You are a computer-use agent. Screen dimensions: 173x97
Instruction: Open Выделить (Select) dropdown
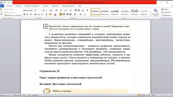[167, 15]
